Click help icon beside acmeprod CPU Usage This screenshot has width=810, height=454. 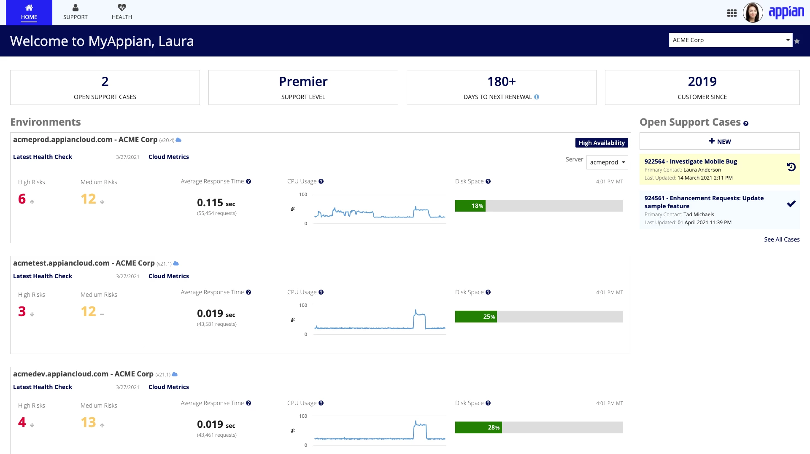pyautogui.click(x=321, y=181)
